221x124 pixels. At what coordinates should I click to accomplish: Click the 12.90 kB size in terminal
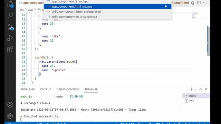(76, 96)
